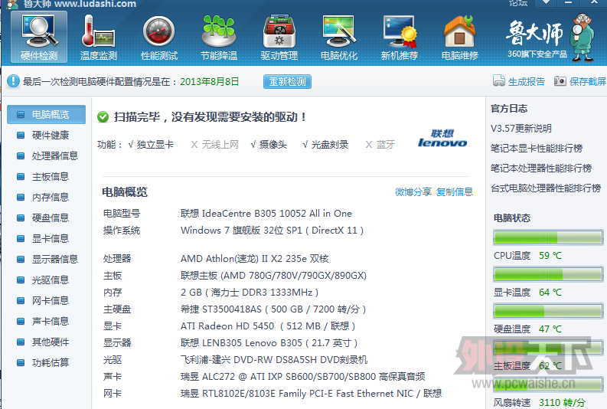This screenshot has width=607, height=409.
Task: Click the 瑞昱 ALC272 sound card text
Action: (x=302, y=377)
